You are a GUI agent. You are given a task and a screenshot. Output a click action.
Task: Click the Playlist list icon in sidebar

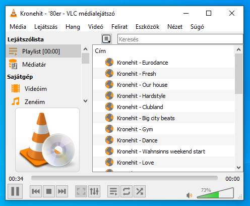[13, 51]
